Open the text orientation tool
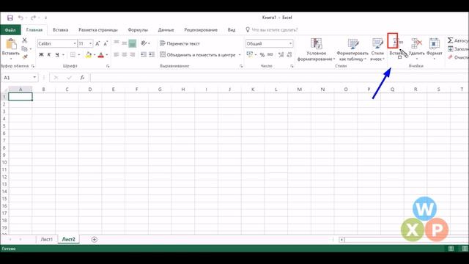Image resolution: width=469 pixels, height=264 pixels. coord(144,43)
